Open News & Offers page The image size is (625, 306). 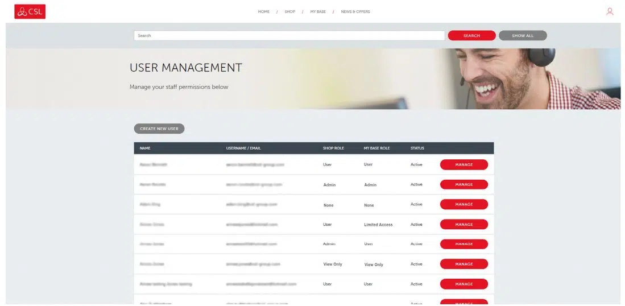pos(355,11)
